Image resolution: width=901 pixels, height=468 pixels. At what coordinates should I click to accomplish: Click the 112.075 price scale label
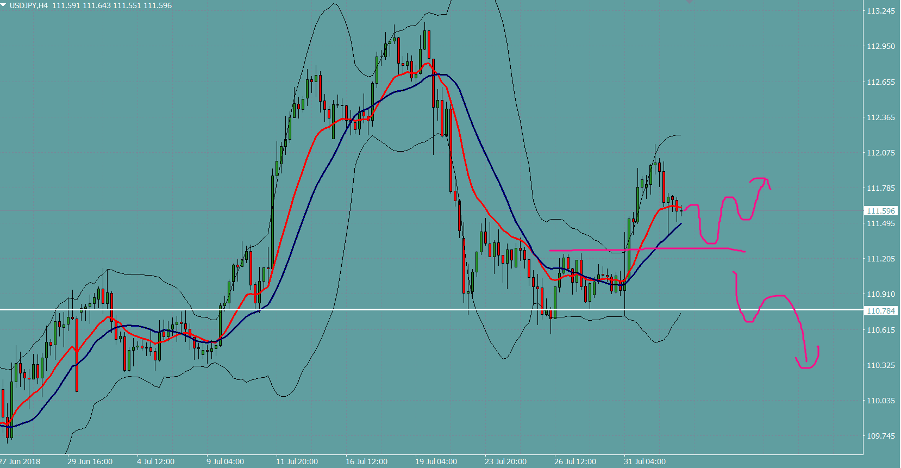(x=880, y=153)
